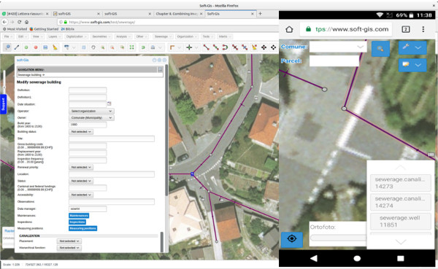Screen dimensions: 438x269
Task: Open the Analysis menu
Action: coord(123,36)
